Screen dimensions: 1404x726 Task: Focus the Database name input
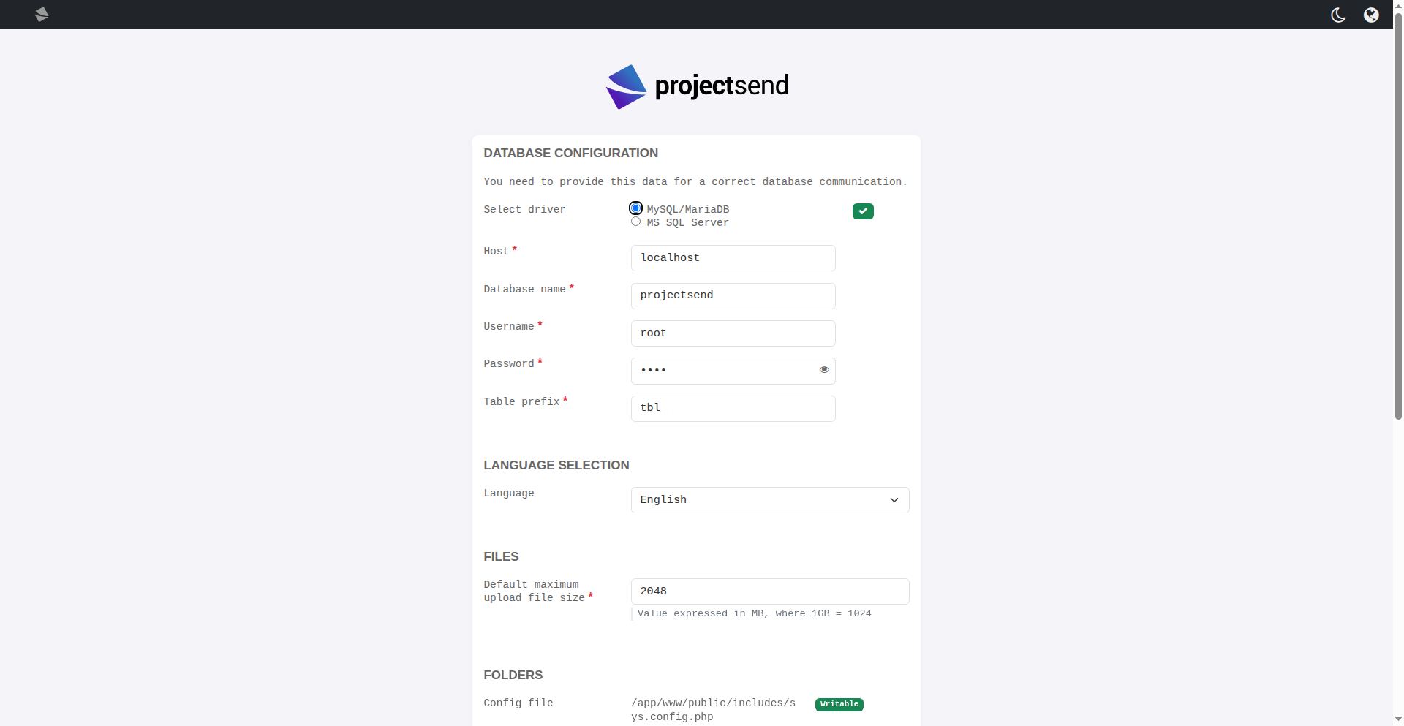tap(733, 295)
